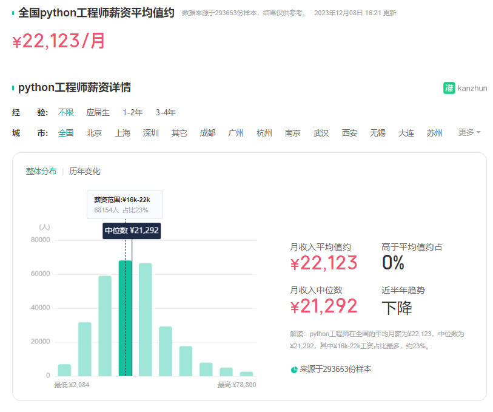The height and width of the screenshot is (412, 493).
Task: Select 杭州 city filter
Action: [264, 132]
